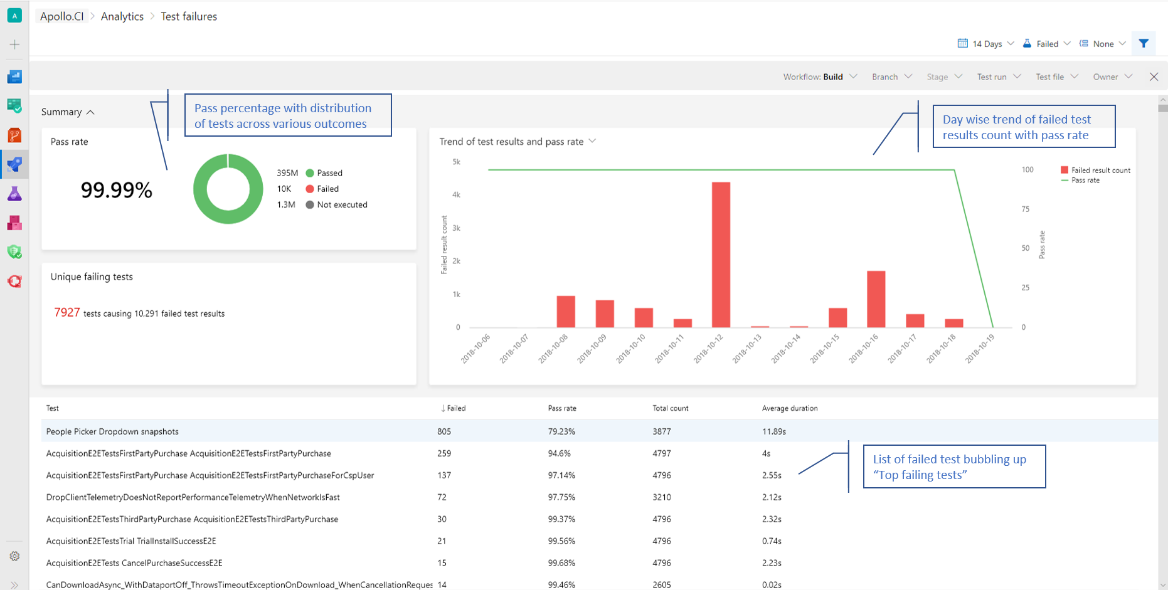This screenshot has height=590, width=1168.
Task: Open Test Plans flask icon
Action: [x=14, y=194]
